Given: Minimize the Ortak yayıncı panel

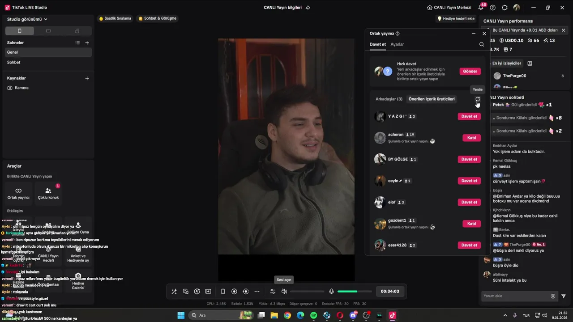Looking at the screenshot, I should 474,34.
